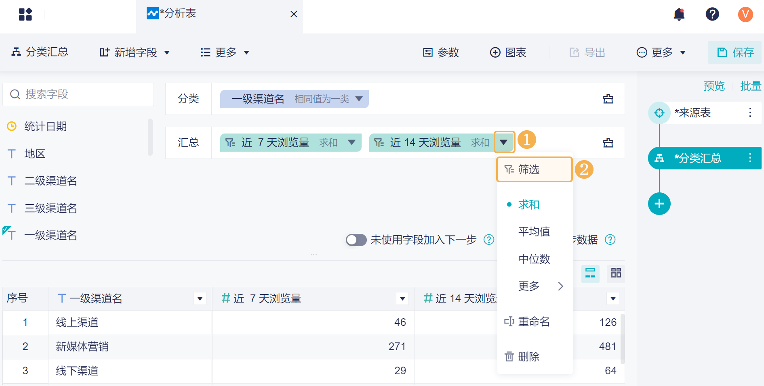Click the help question mark icon
Viewport: 764px width, 386px height.
(x=712, y=15)
